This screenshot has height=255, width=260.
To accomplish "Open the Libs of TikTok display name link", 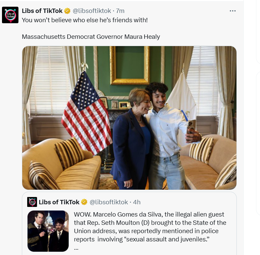I will point(42,11).
